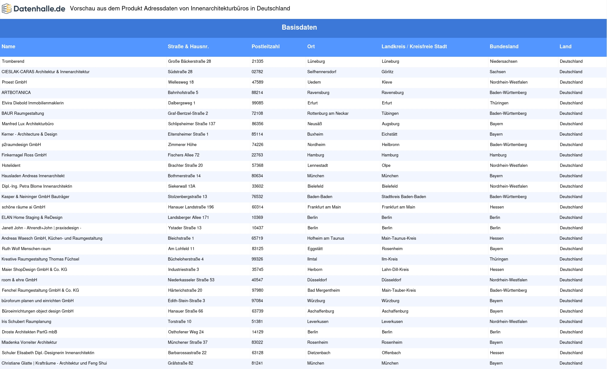
Task: Open the Datenhalle.de brand name link
Action: [40, 9]
